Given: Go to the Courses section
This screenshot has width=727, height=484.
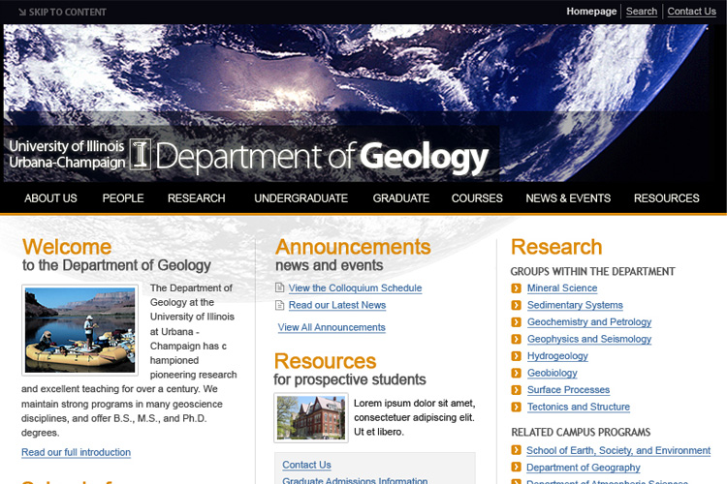Looking at the screenshot, I should 477,198.
